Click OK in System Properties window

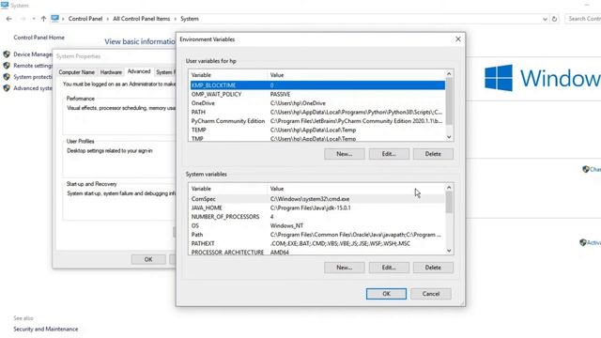(x=148, y=259)
